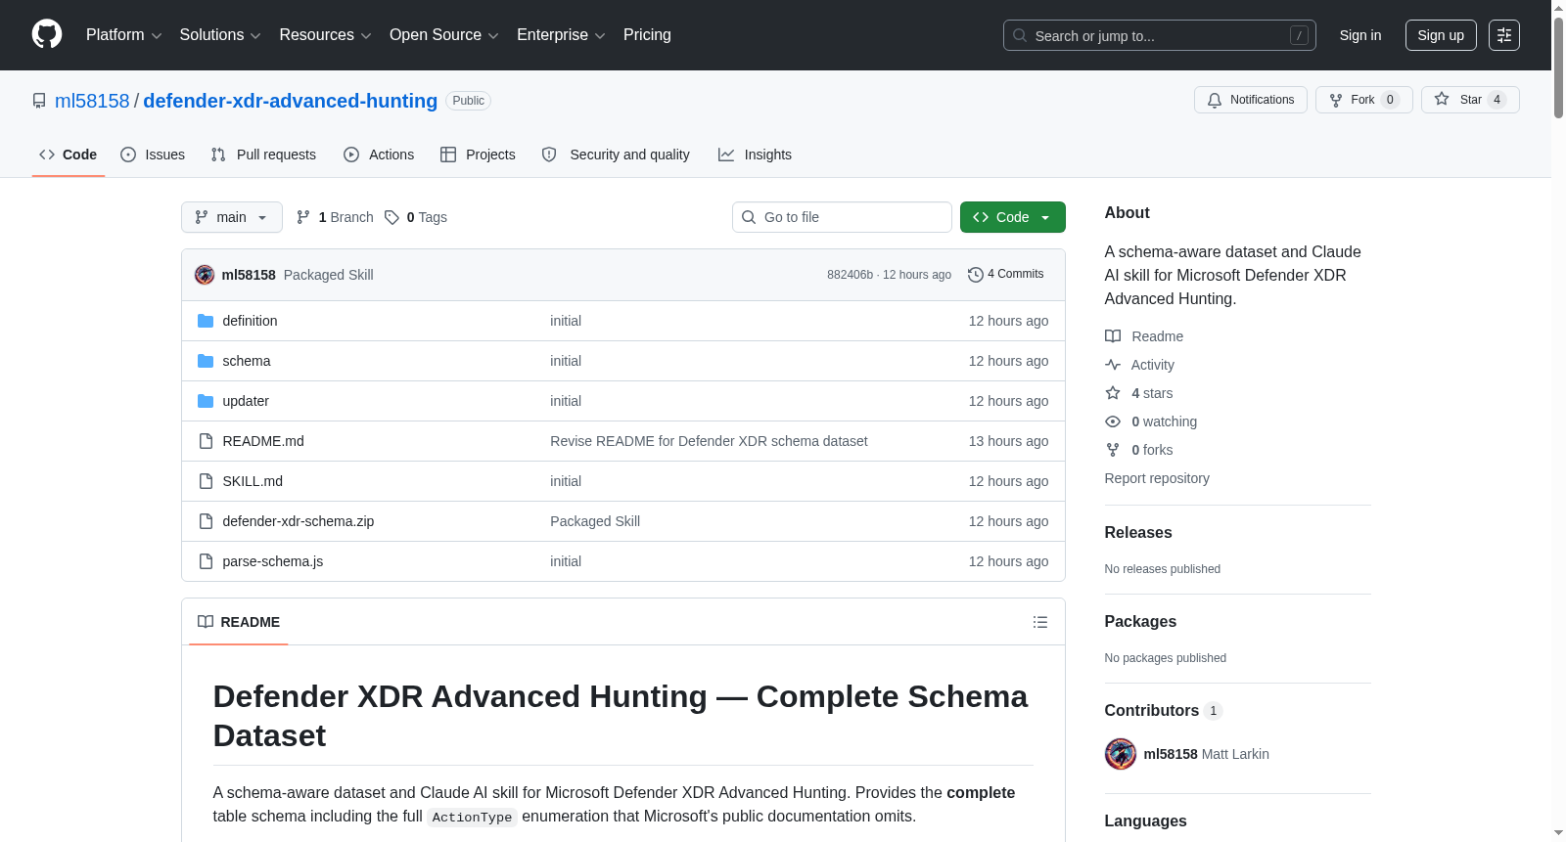Open the command palette icon in the header

click(x=1504, y=35)
